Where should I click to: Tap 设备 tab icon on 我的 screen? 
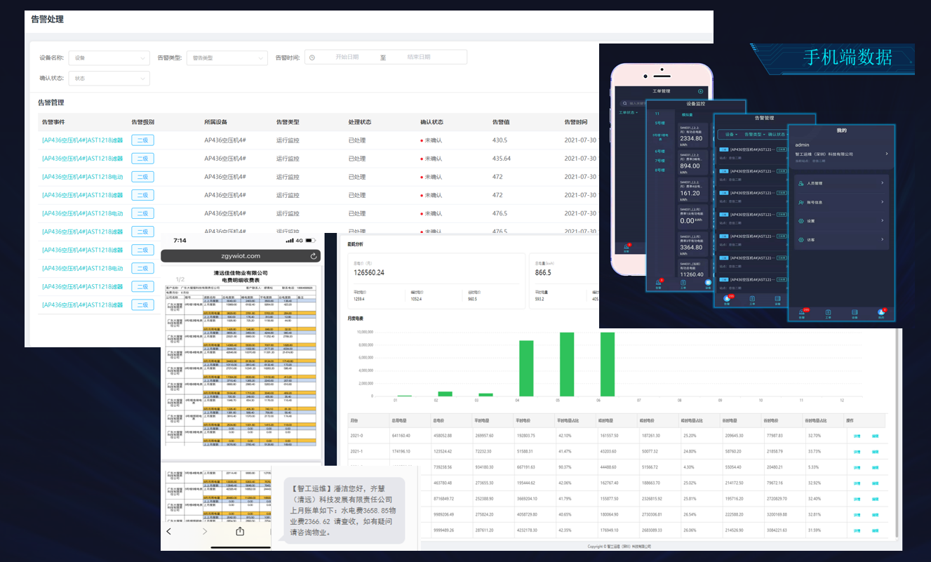[855, 314]
